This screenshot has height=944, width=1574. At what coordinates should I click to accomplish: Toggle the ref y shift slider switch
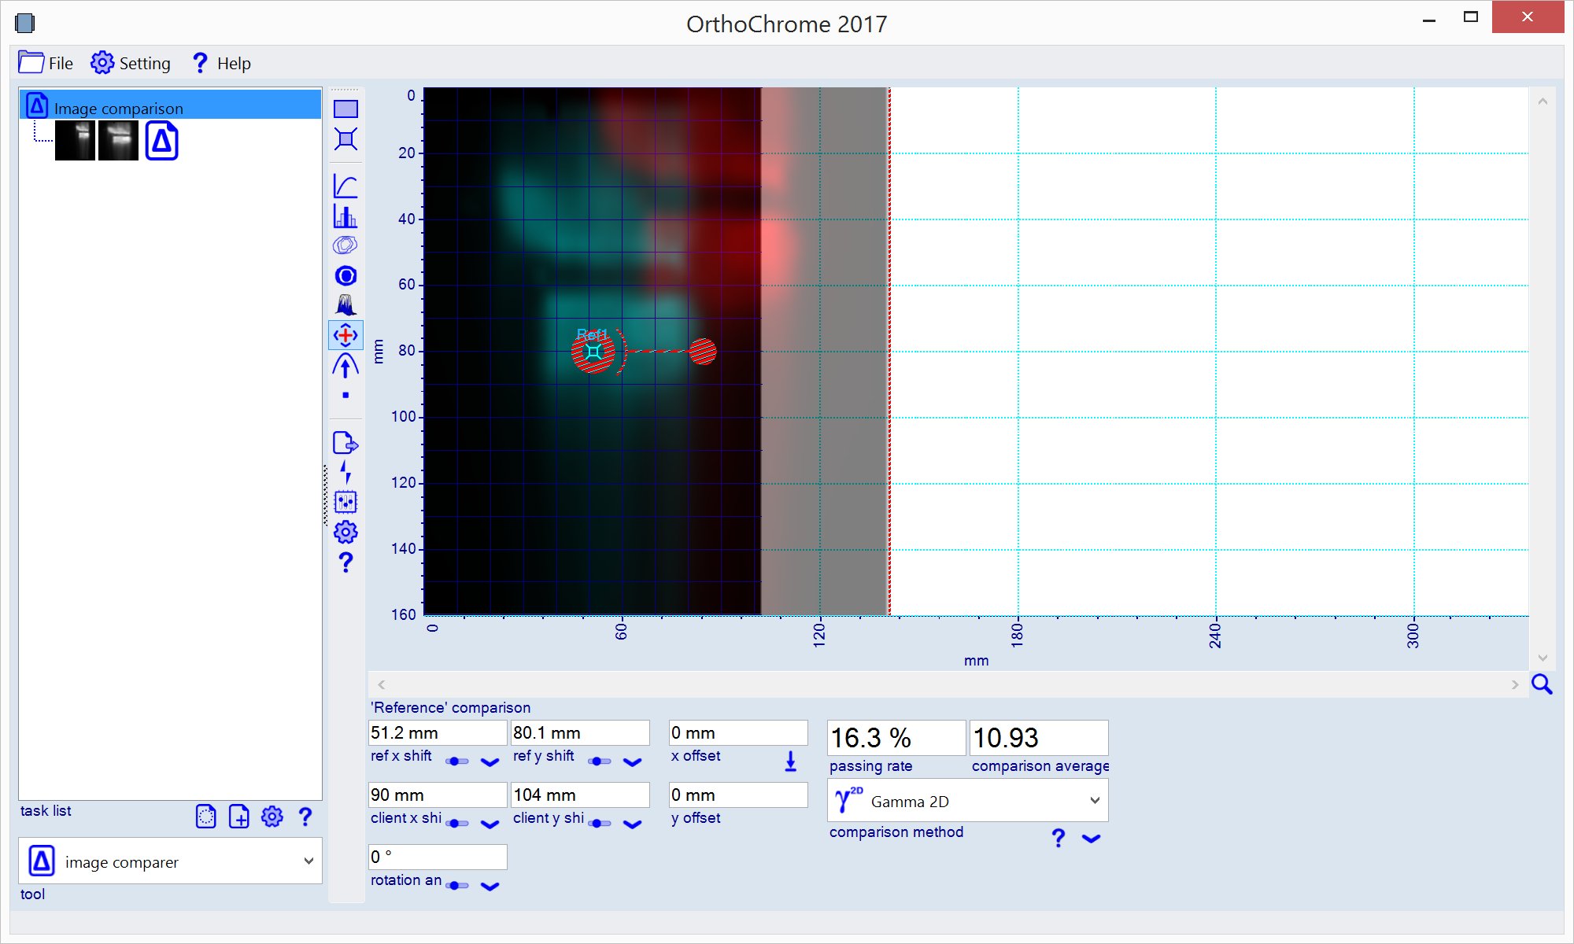(x=599, y=761)
